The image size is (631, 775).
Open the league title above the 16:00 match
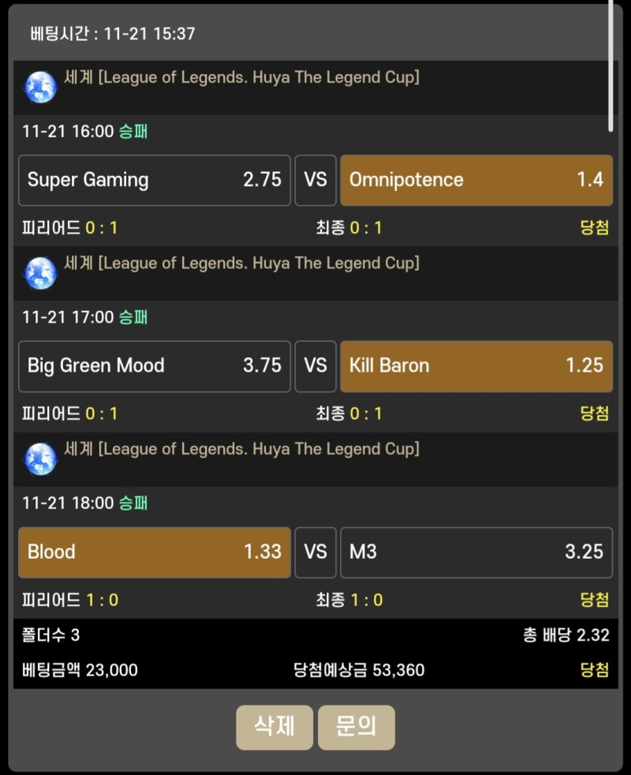(241, 77)
